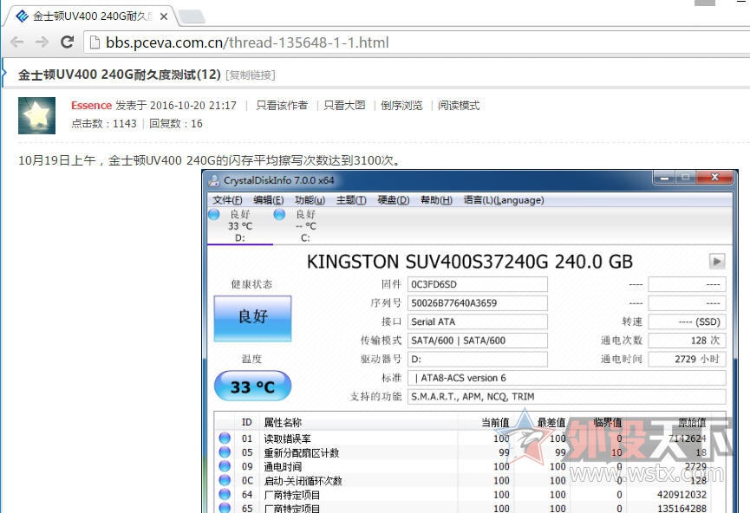The width and height of the screenshot is (750, 513).
Task: Click the ---- (SSD) rotation field
Action: [x=687, y=321]
